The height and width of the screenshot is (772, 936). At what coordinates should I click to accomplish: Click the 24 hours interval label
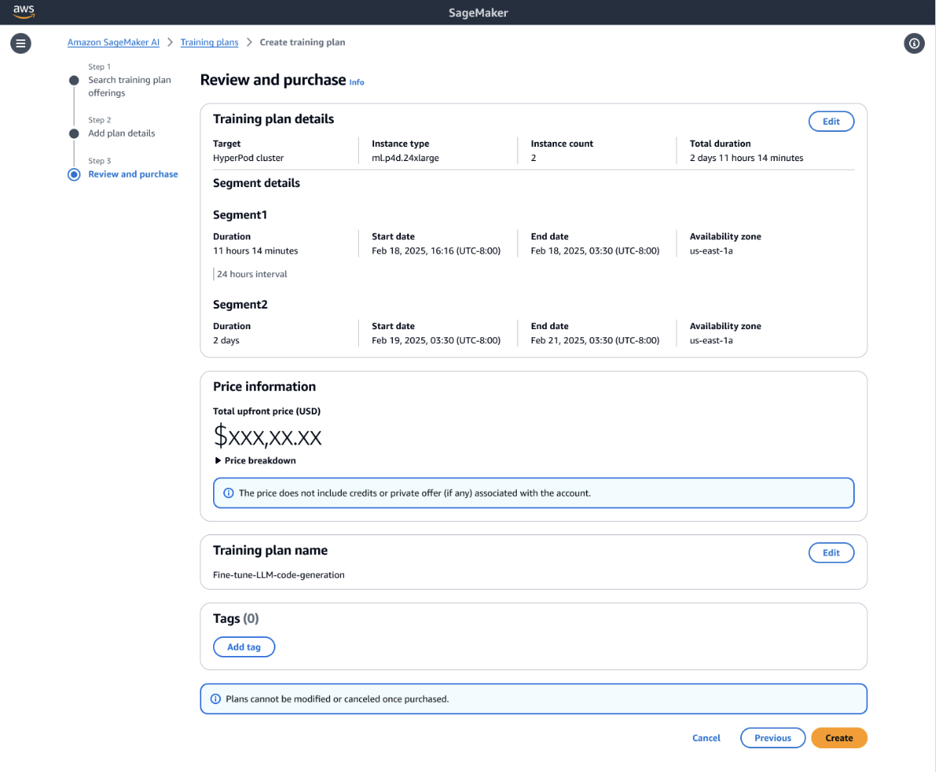[x=252, y=274]
